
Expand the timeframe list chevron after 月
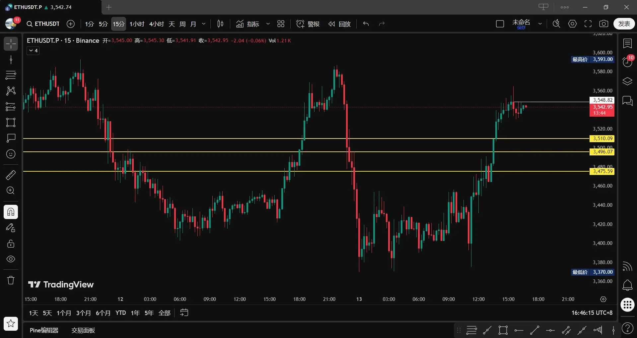coord(204,24)
